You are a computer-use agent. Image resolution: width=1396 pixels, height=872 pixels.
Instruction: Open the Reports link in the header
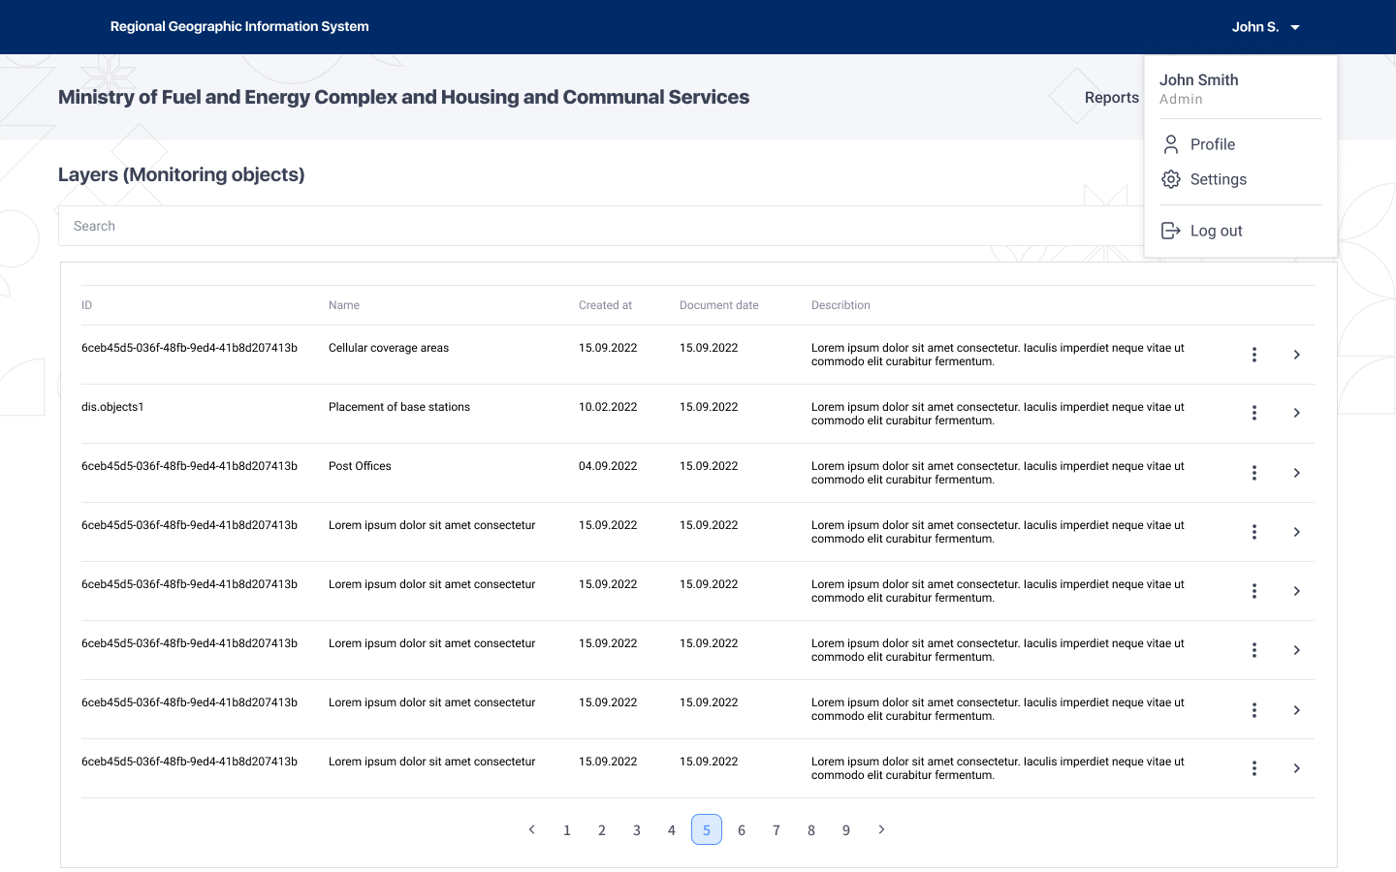click(x=1111, y=97)
